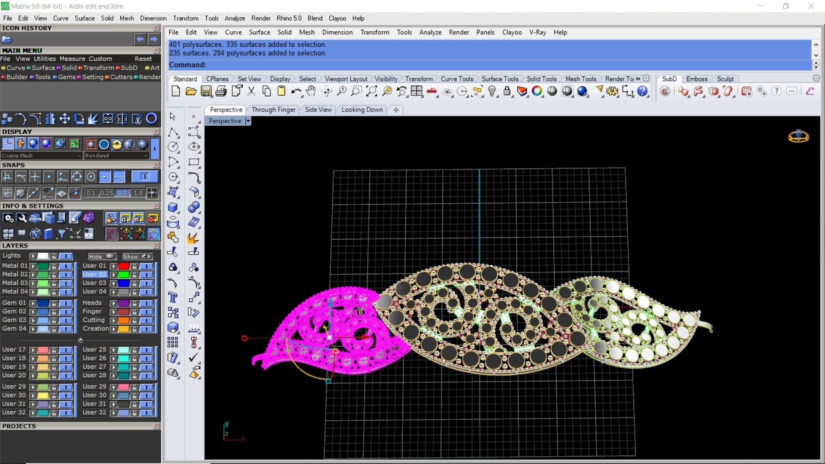Viewport: 825px width, 464px height.
Task: Add new viewport tab with plus button
Action: [396, 110]
